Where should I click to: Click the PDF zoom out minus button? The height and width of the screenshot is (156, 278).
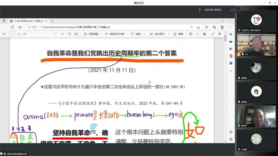pos(56,34)
